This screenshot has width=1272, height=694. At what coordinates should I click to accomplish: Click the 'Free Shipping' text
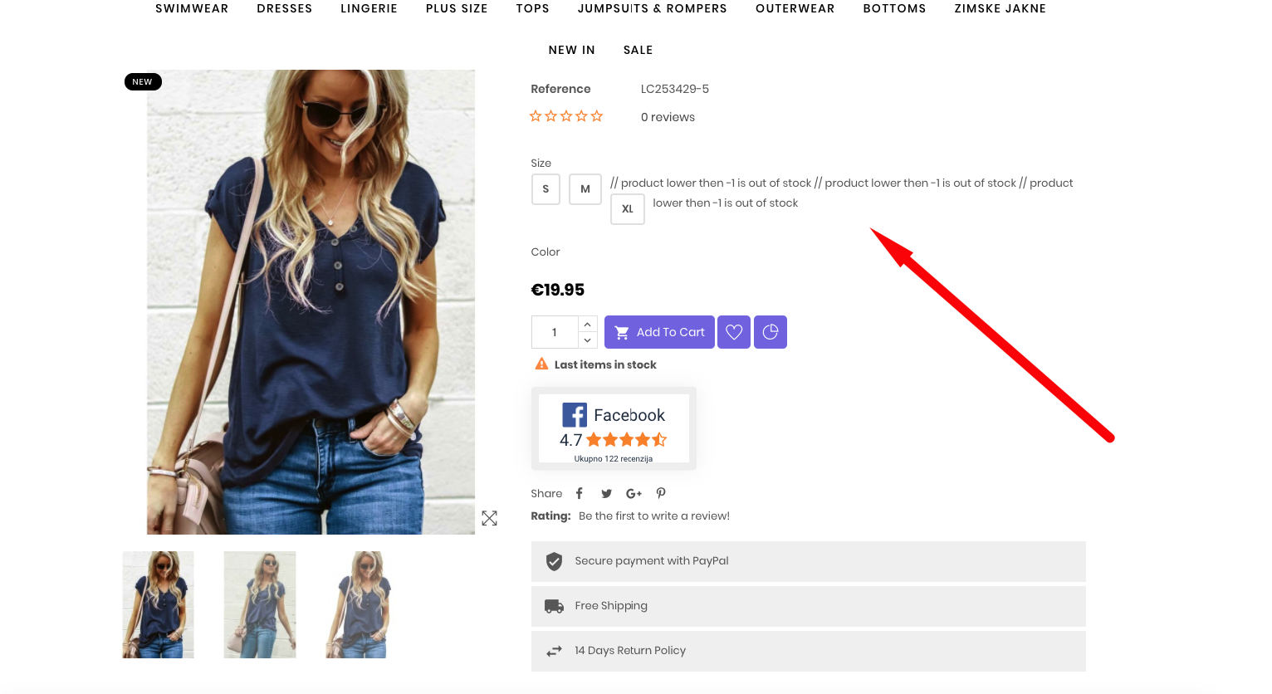point(611,606)
